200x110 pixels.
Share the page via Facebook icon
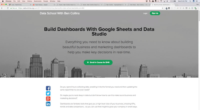(48, 88)
